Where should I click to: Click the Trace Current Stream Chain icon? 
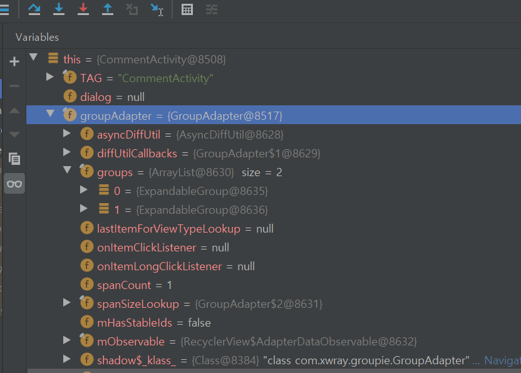(x=211, y=9)
